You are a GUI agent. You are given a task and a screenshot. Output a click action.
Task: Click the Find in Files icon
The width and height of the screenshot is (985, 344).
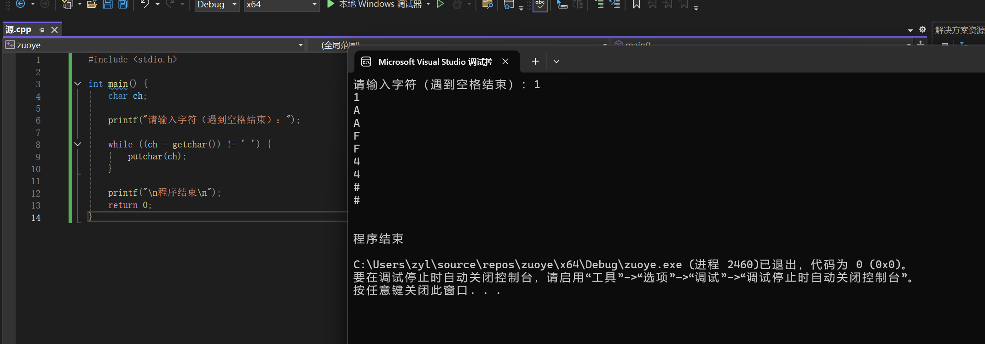point(487,5)
